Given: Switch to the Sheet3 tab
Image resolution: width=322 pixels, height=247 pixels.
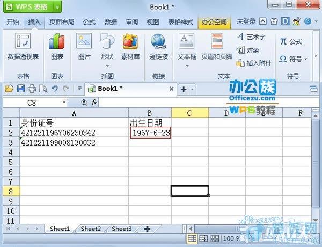Looking at the screenshot, I should [122, 229].
